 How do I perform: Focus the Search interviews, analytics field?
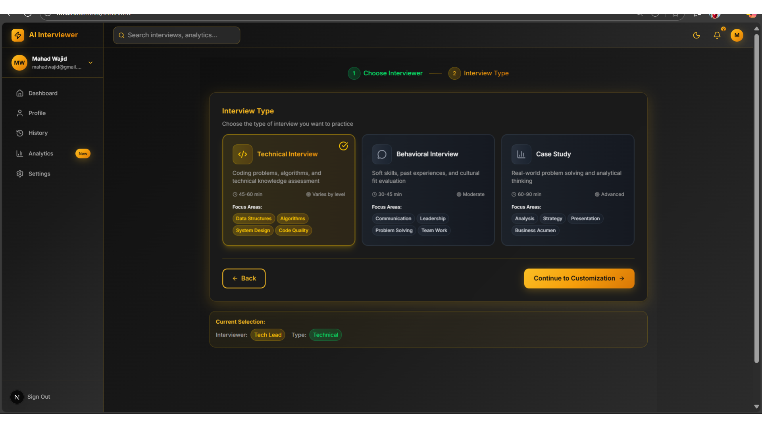(x=177, y=35)
